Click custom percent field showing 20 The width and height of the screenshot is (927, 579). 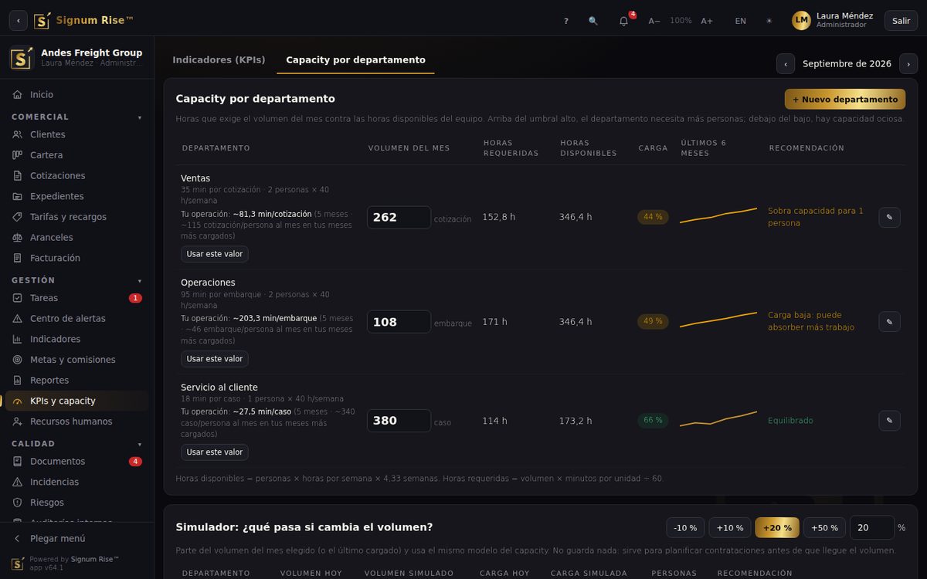[872, 528]
